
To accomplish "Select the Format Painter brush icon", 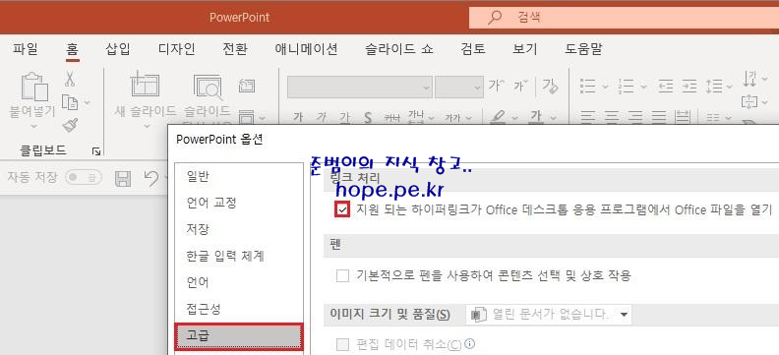I will pos(70,125).
